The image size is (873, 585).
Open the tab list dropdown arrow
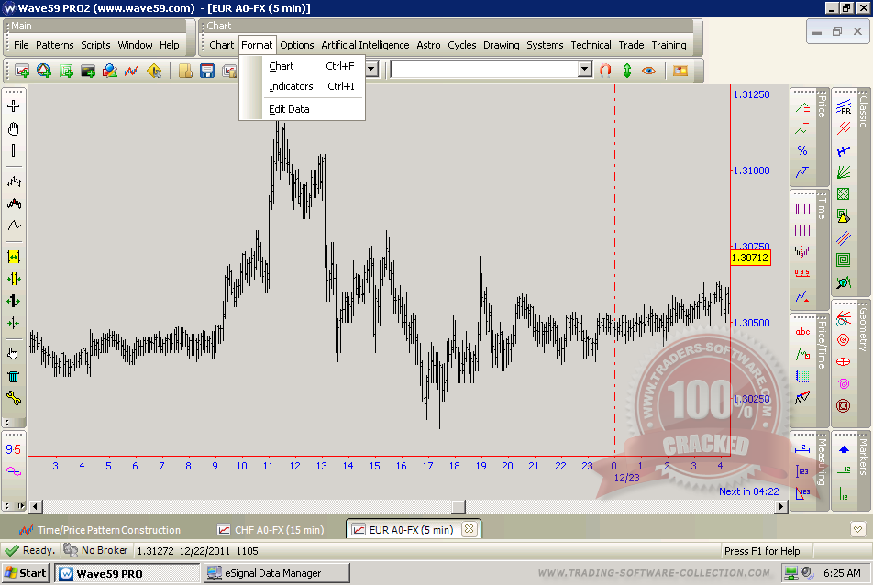(x=857, y=529)
